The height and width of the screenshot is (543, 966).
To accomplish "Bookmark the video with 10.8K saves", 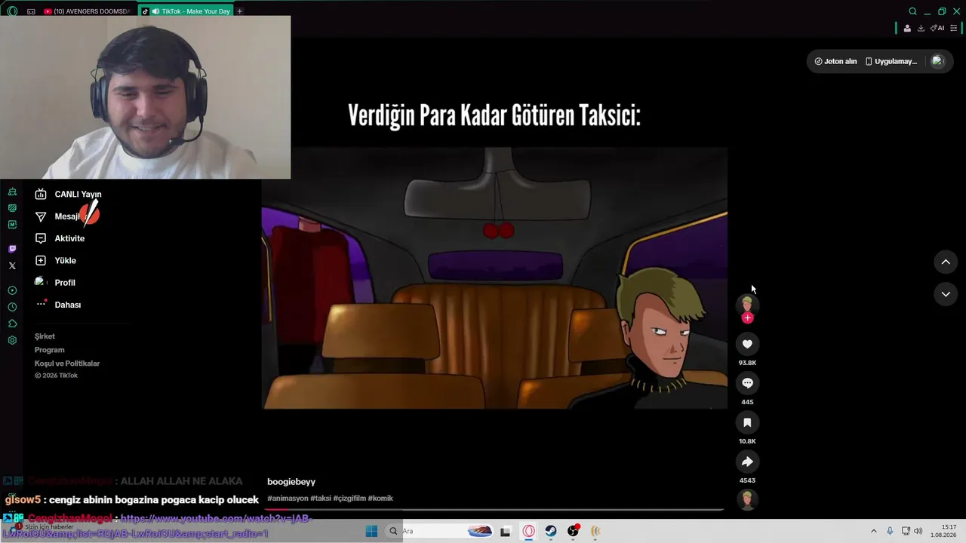I will coord(747,422).
